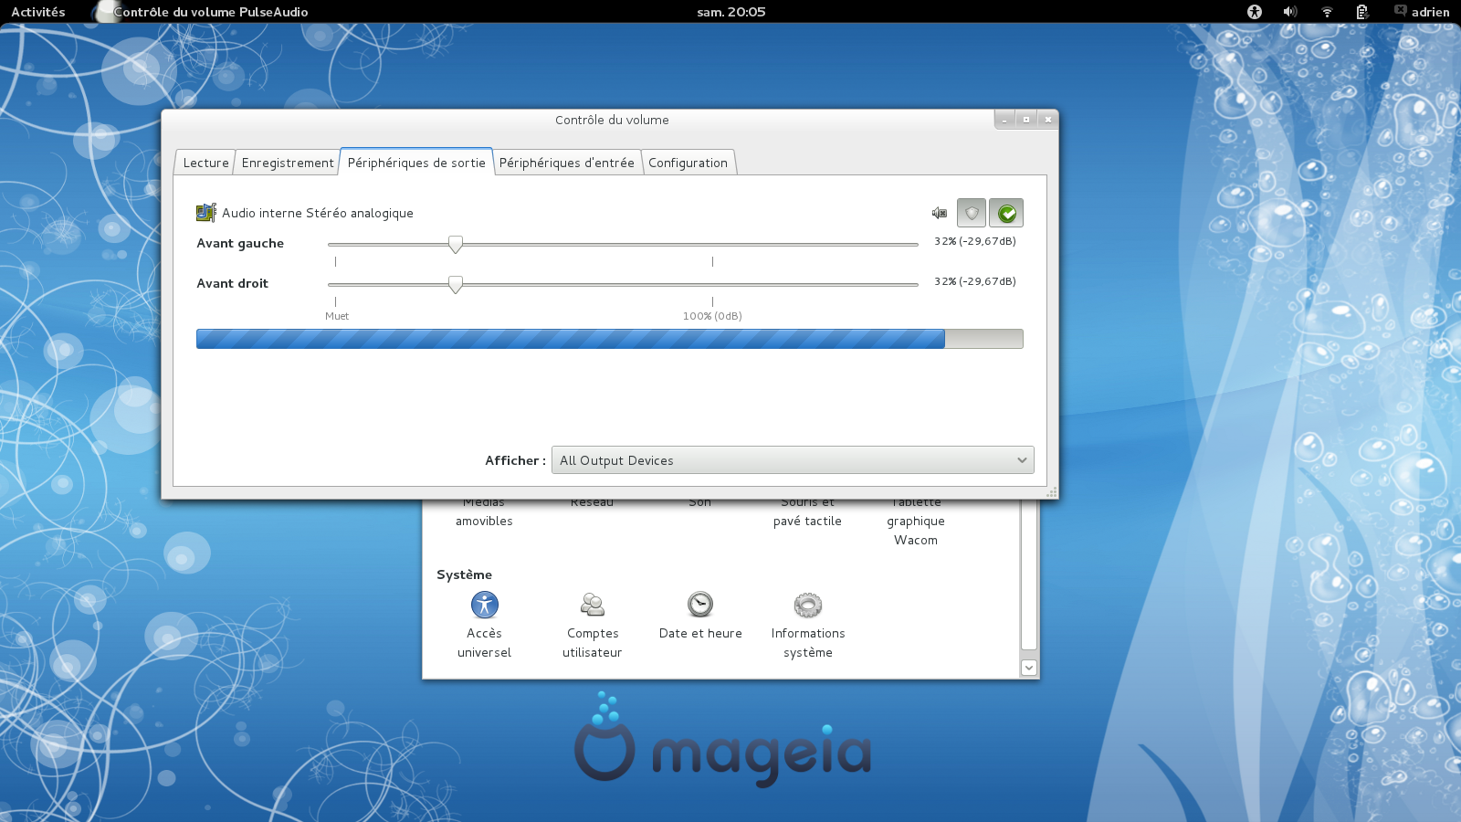Click the Muet scale label

tap(337, 316)
